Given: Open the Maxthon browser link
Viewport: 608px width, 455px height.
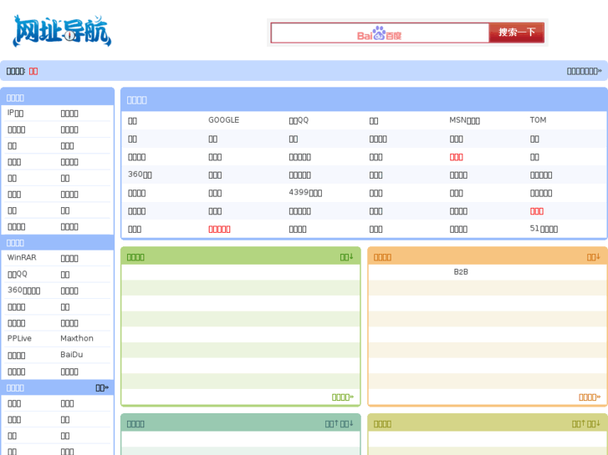Looking at the screenshot, I should pyautogui.click(x=77, y=338).
